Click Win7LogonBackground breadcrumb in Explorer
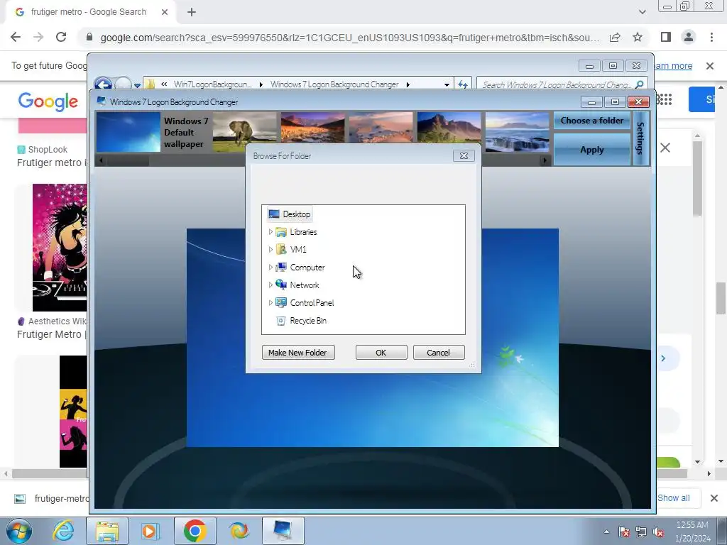727x545 pixels. pyautogui.click(x=213, y=84)
